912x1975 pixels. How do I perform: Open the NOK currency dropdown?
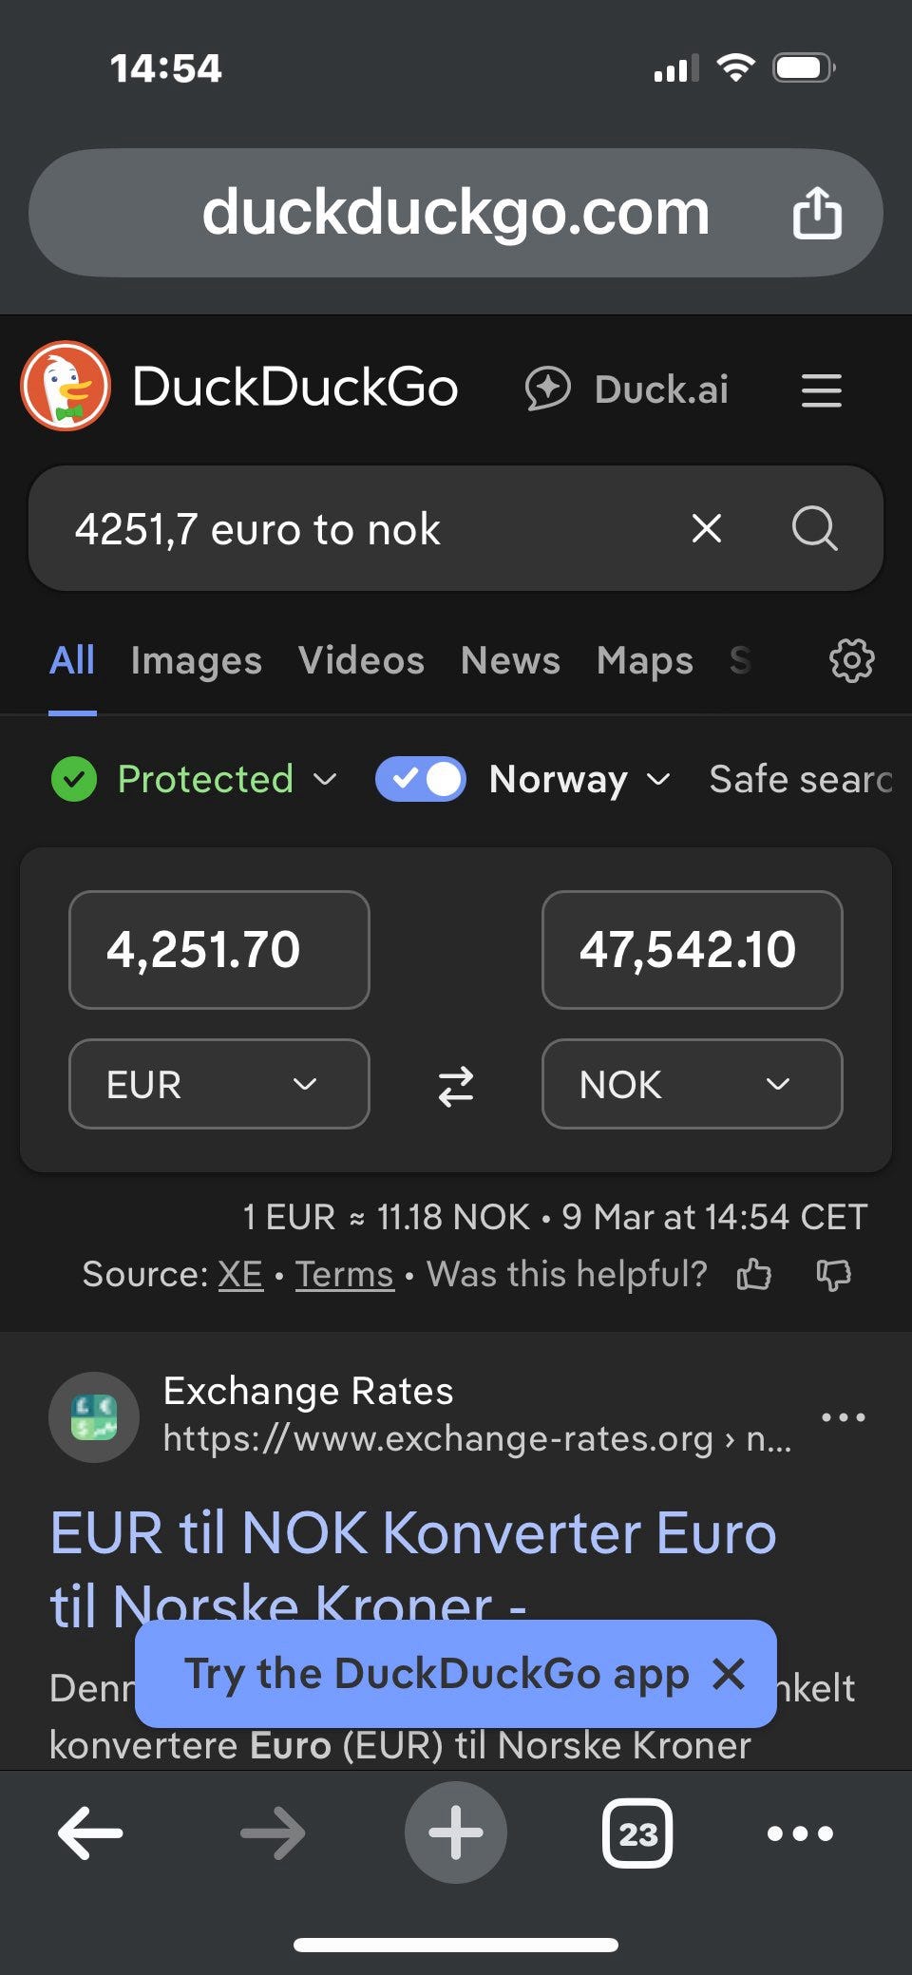692,1084
